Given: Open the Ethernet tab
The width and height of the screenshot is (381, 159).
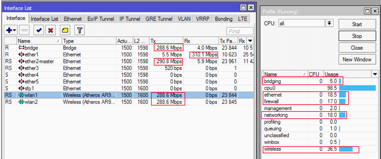Looking at the screenshot, I should click(73, 19).
